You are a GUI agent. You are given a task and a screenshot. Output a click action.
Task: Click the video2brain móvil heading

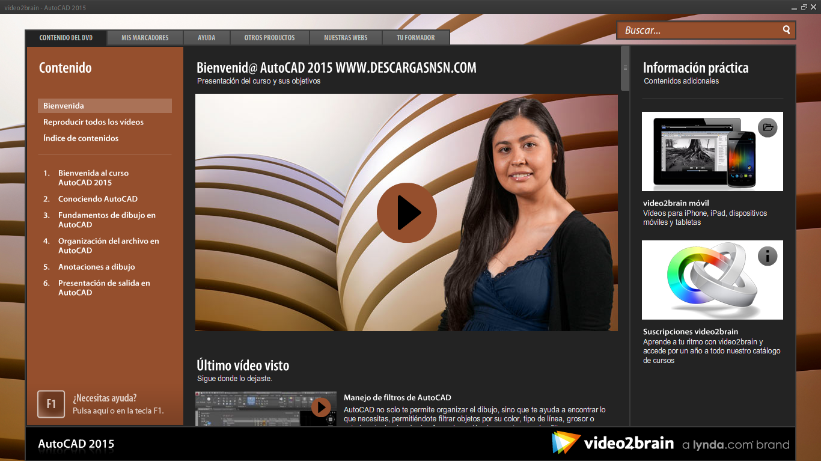tap(676, 203)
